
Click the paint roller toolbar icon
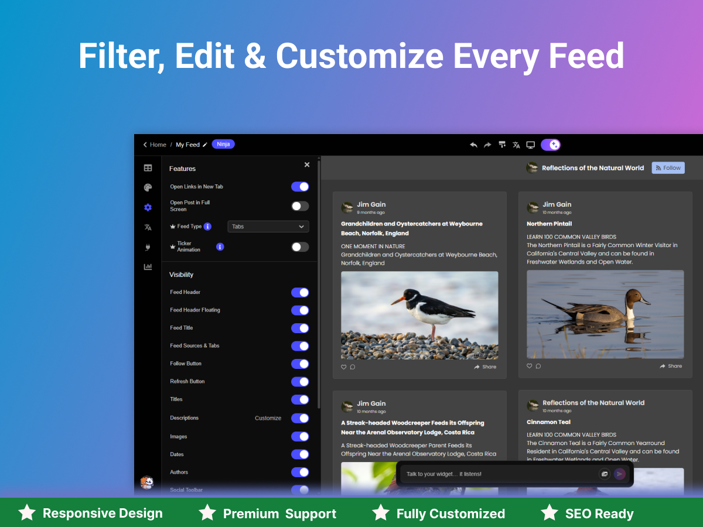pyautogui.click(x=502, y=145)
